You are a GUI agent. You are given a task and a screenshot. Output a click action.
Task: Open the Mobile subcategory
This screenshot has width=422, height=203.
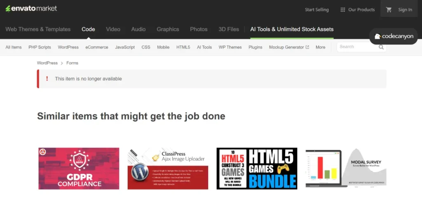163,47
